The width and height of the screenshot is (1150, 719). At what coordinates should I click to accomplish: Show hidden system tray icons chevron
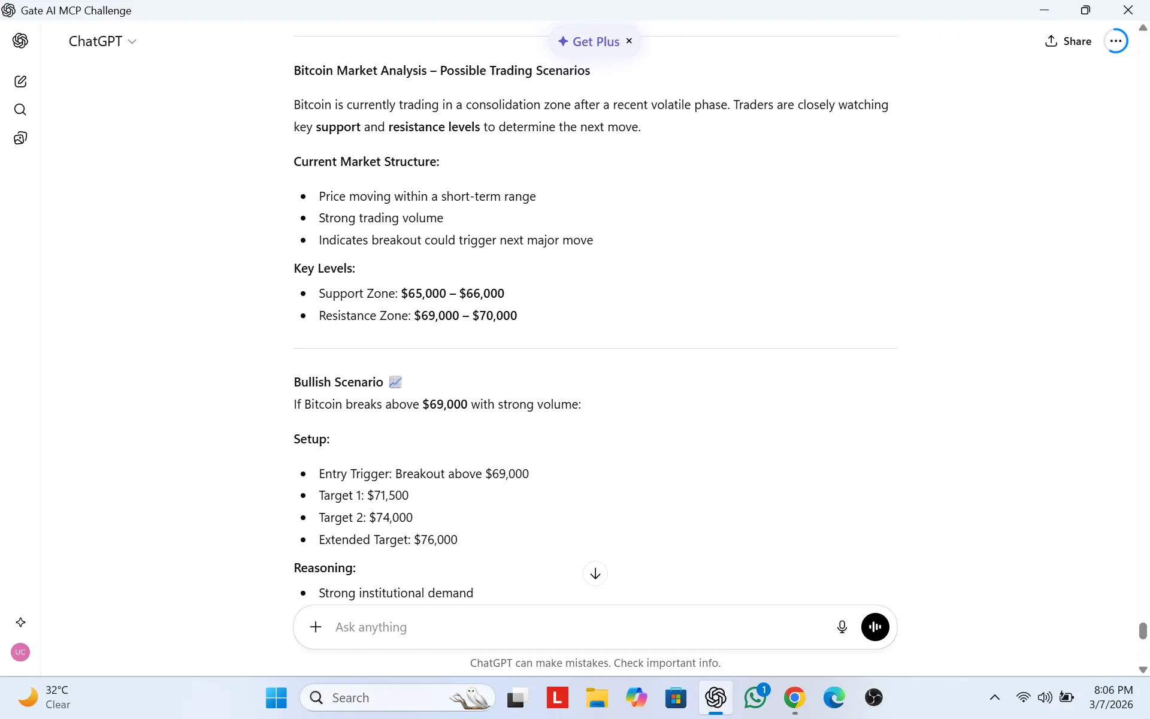tap(994, 697)
